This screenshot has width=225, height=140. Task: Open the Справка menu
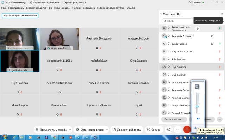click(131, 8)
